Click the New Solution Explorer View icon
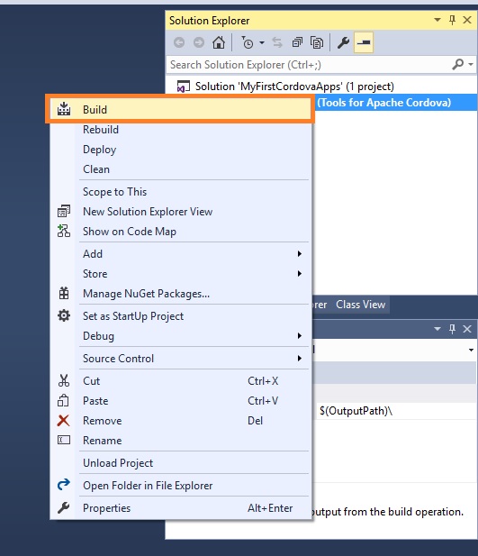The image size is (478, 556). click(x=64, y=212)
